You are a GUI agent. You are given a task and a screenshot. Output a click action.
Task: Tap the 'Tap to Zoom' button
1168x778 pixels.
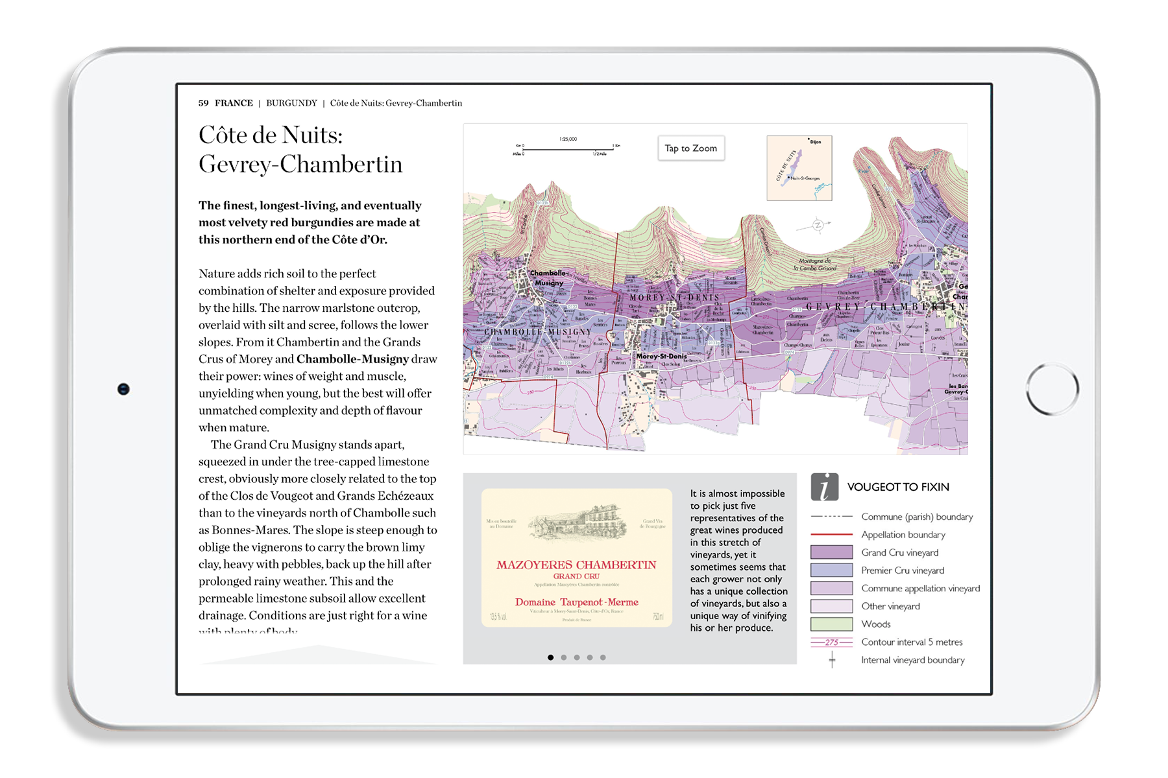pos(691,148)
